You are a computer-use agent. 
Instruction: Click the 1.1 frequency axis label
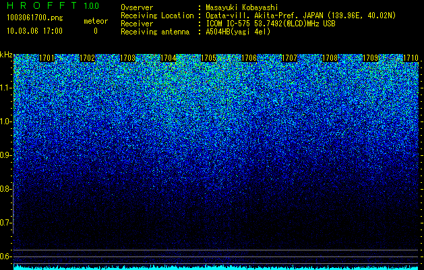tap(5, 88)
